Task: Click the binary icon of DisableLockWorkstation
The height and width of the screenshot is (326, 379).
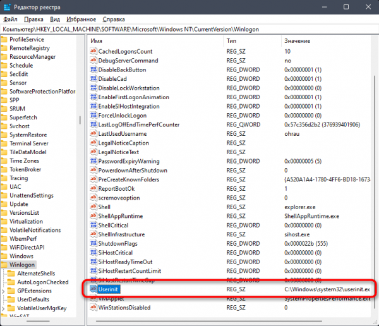Action: click(93, 88)
